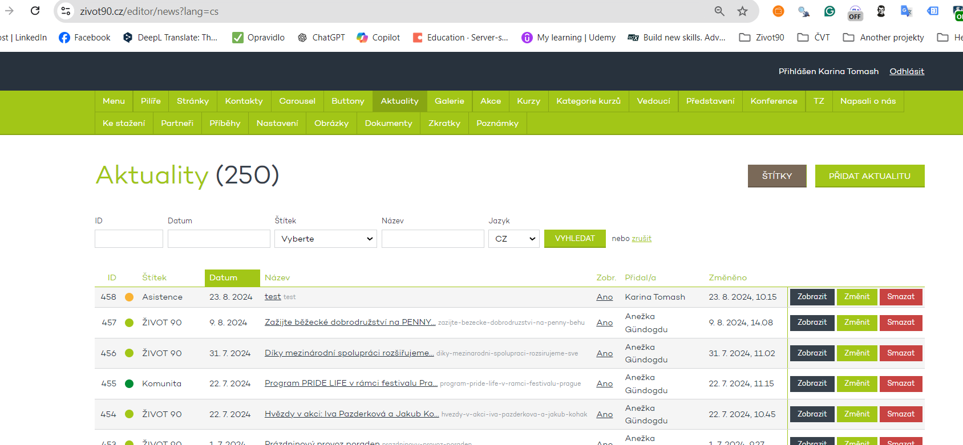963x445 pixels.
Task: Click the Google Translate extension icon
Action: 906,11
